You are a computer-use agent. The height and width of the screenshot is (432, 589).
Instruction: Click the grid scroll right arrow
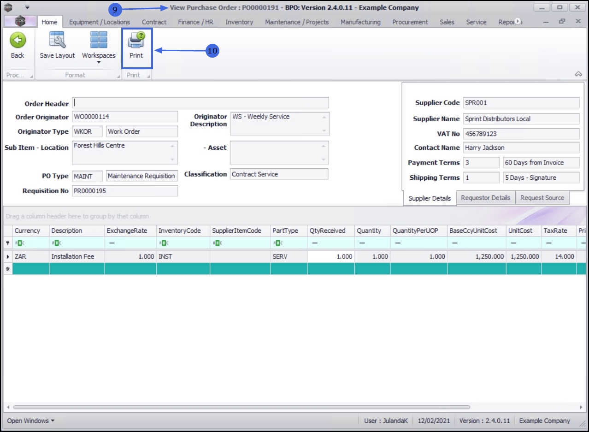pos(582,407)
